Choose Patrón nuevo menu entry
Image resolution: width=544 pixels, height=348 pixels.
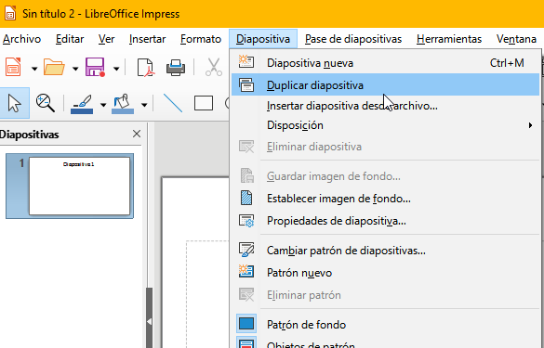(x=385, y=273)
